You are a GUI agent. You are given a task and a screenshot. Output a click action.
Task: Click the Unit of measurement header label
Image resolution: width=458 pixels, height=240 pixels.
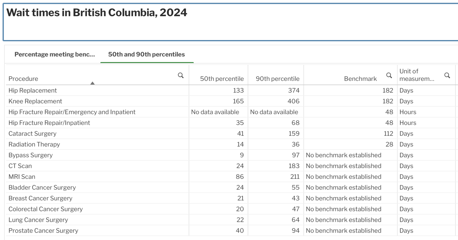(x=416, y=75)
